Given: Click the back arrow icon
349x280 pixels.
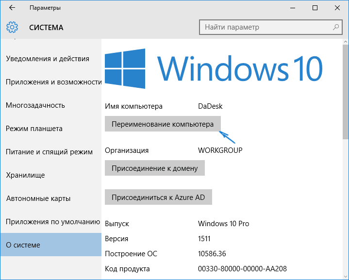Looking at the screenshot, I should click(x=12, y=8).
